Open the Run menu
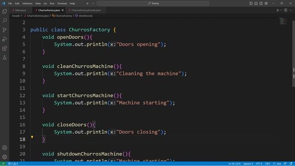Image resolution: width=295 pixels, height=166 pixels. coord(52,3)
